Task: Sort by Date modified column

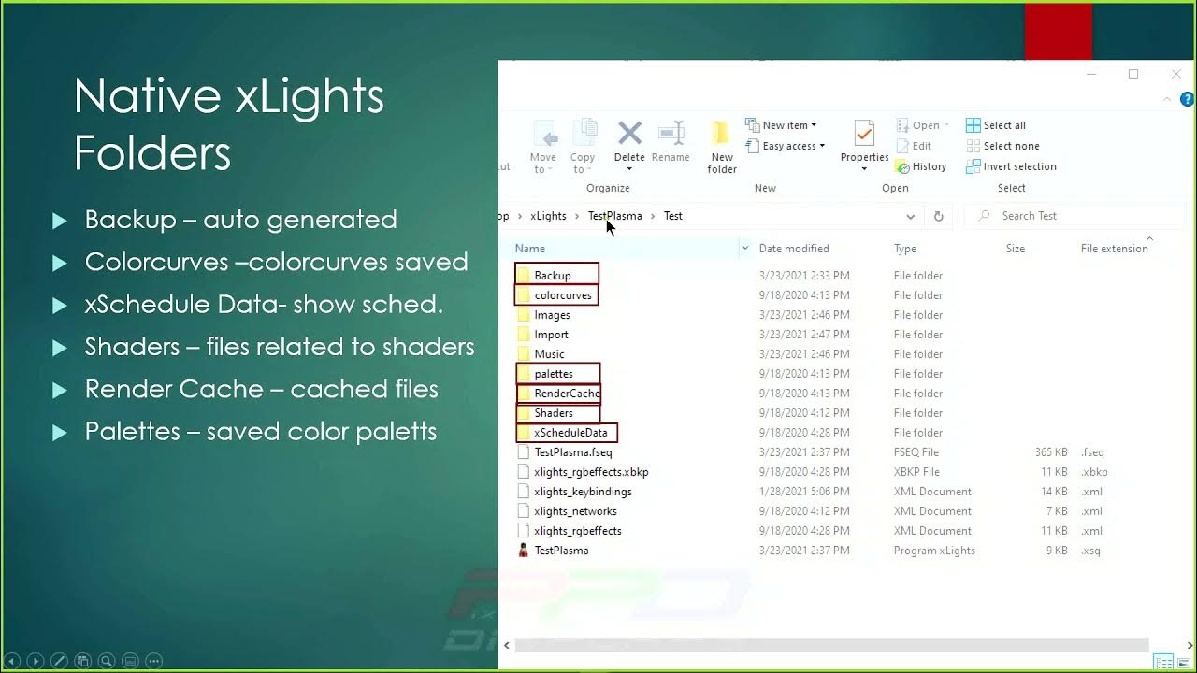Action: pyautogui.click(x=794, y=249)
